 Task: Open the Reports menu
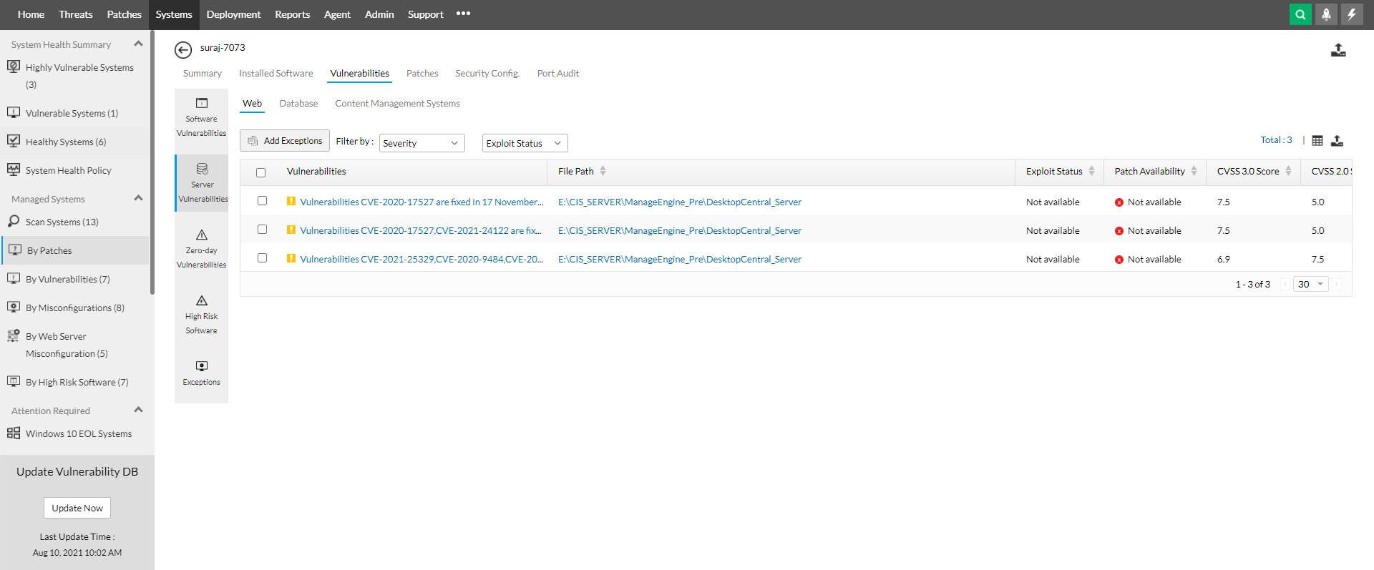pos(293,14)
